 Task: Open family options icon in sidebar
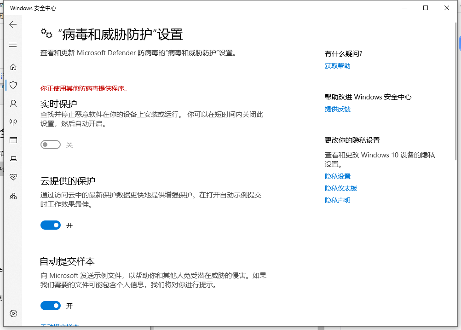coord(13,197)
